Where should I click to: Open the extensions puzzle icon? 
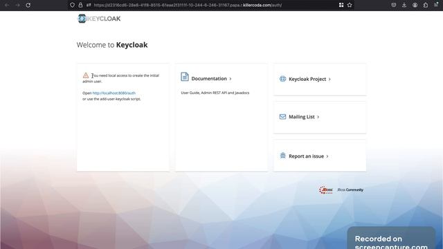[426, 5]
